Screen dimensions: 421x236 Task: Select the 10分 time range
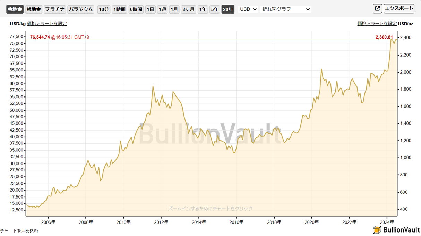(104, 9)
